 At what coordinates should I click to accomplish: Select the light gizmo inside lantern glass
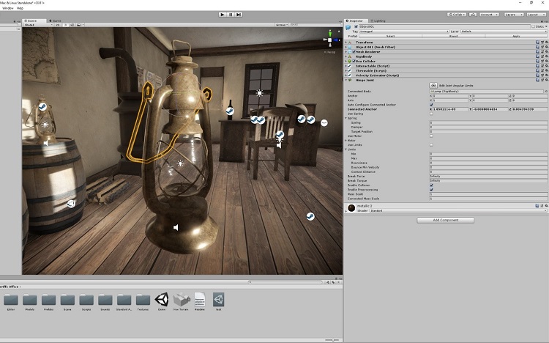pos(180,163)
